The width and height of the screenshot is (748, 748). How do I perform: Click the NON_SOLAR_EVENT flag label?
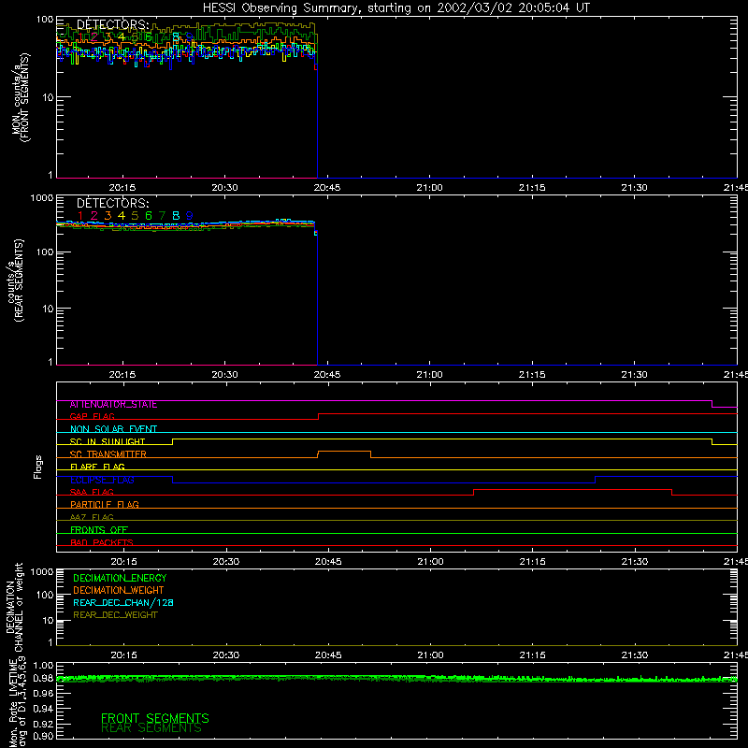click(x=113, y=429)
